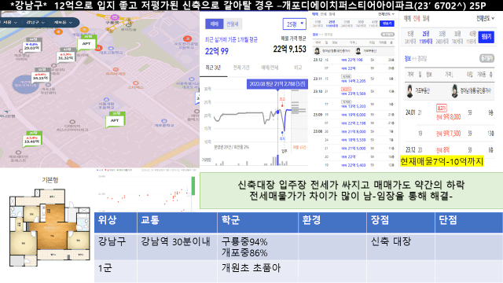This screenshot has width=503, height=283.
Task: Click the red marker by 수도전기공업고등학교
Action: tap(187, 39)
